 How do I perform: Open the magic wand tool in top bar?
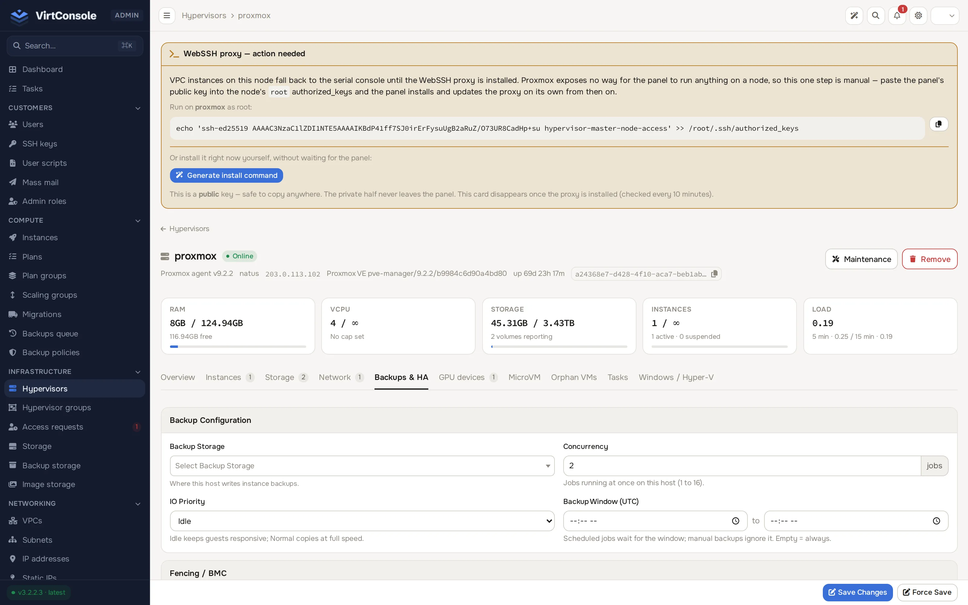click(x=854, y=16)
